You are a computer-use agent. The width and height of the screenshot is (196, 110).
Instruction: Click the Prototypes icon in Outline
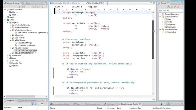166,27
